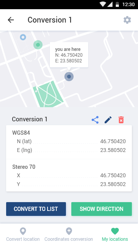Screen dimensions: 138x245
Task: Select the Stereo 70 X value row
Action: click(x=71, y=175)
